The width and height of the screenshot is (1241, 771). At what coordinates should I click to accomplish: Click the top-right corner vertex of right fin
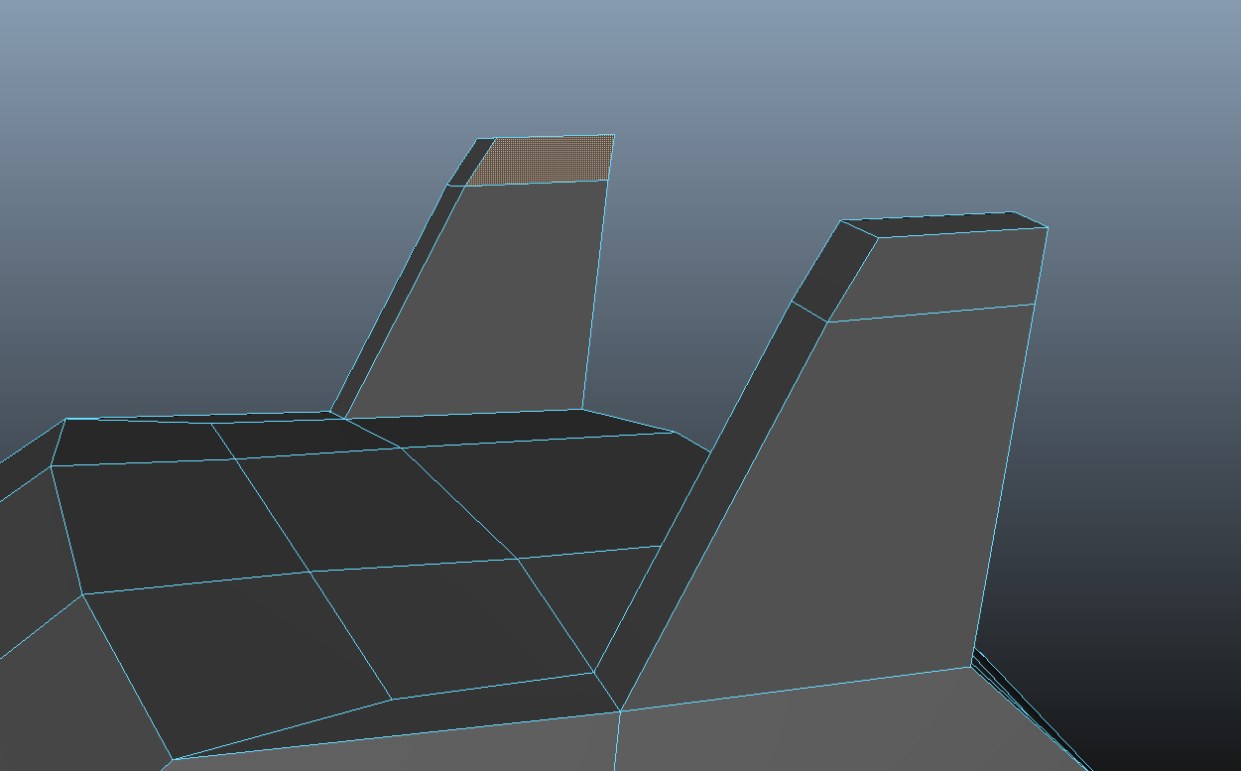click(1048, 228)
